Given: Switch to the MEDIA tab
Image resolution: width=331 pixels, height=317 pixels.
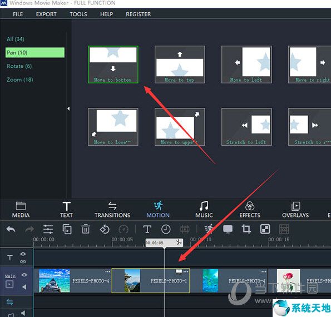Looking at the screenshot, I should click(x=21, y=210).
